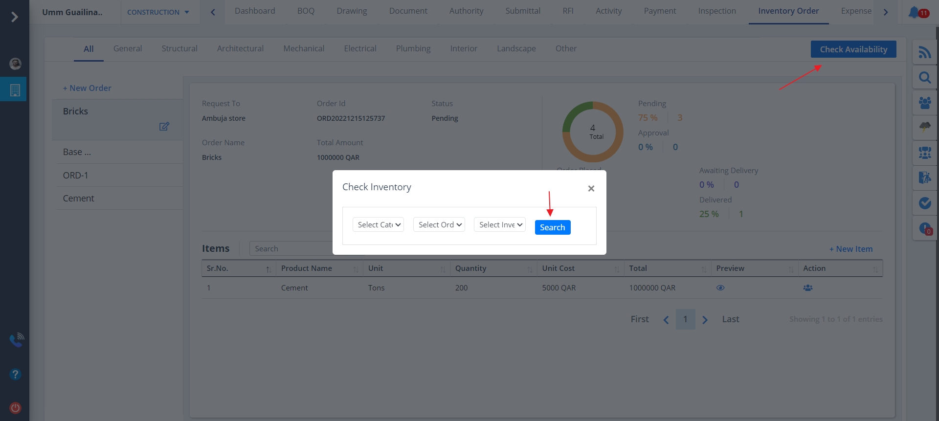The height and width of the screenshot is (421, 939).
Task: Go to the Dashboard tab
Action: point(255,11)
